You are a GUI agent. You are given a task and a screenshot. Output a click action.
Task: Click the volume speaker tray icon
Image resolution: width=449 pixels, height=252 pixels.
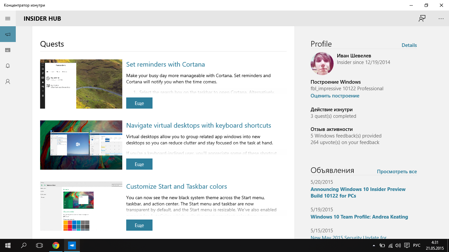click(398, 245)
